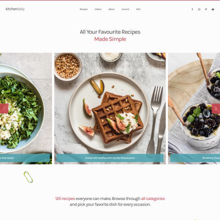Open the Pinterest social icon
The height and width of the screenshot is (220, 220).
click(x=206, y=9)
